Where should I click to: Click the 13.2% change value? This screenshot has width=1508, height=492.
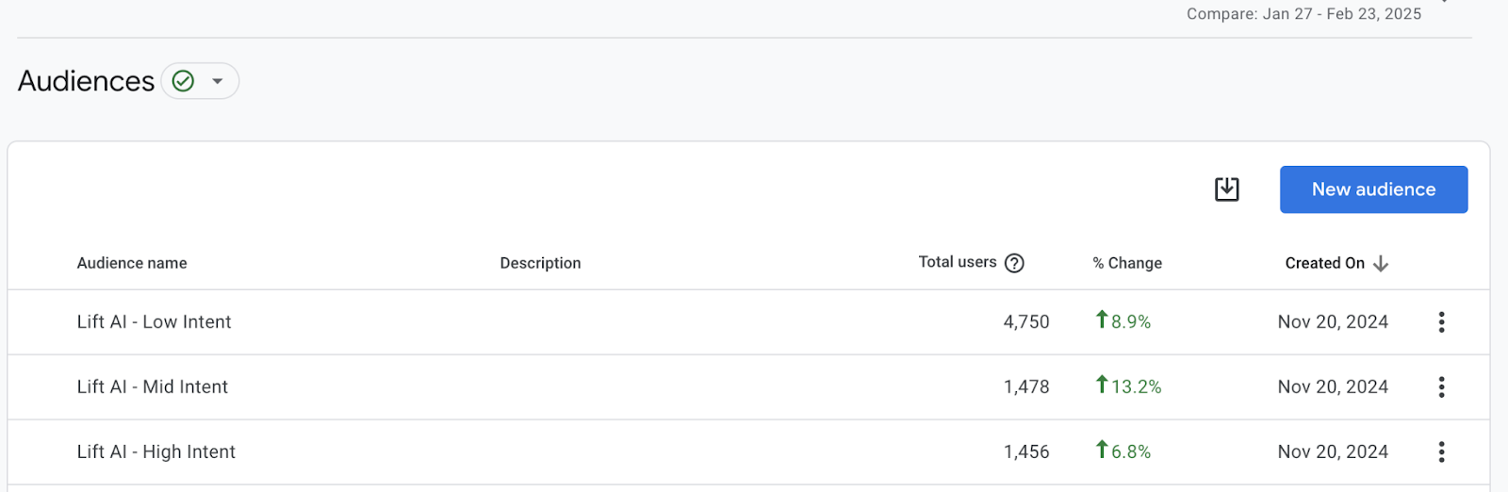pos(1136,387)
